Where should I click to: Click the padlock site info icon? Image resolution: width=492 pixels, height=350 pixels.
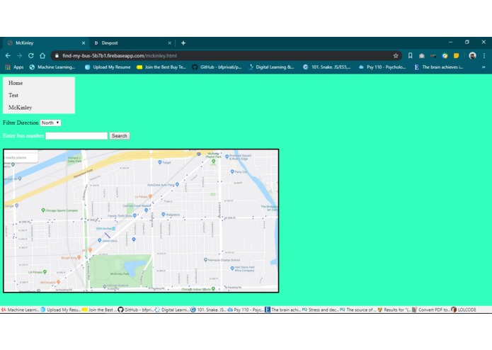point(57,55)
